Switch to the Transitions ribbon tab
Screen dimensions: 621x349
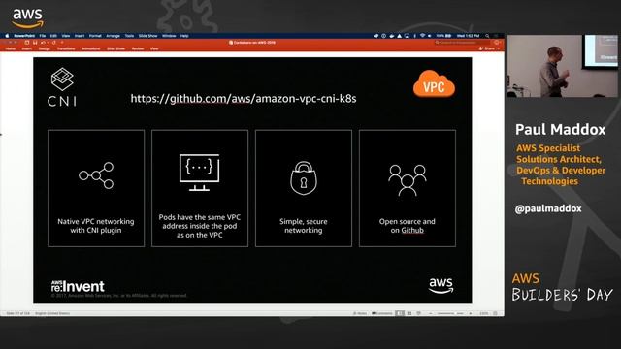(66, 48)
